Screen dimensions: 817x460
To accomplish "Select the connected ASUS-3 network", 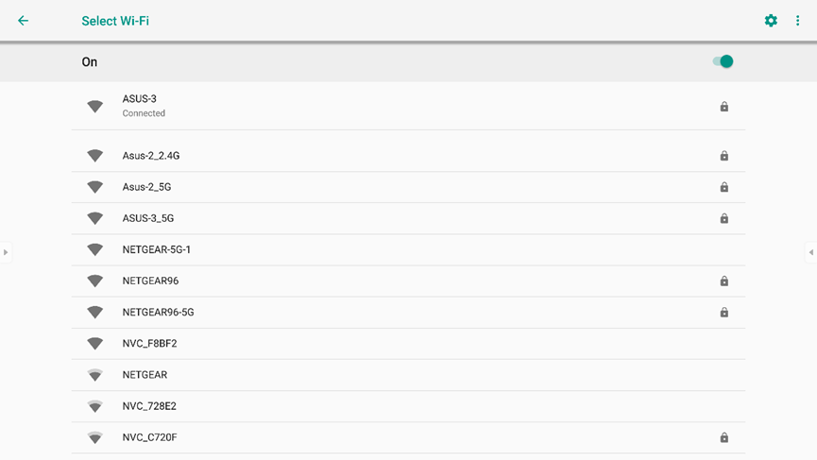I will click(x=408, y=106).
